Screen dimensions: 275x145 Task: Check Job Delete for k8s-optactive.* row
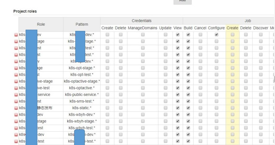(246, 88)
